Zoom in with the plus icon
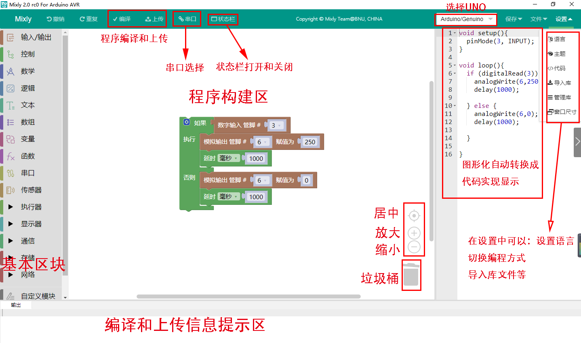Image resolution: width=581 pixels, height=343 pixels. [x=414, y=233]
